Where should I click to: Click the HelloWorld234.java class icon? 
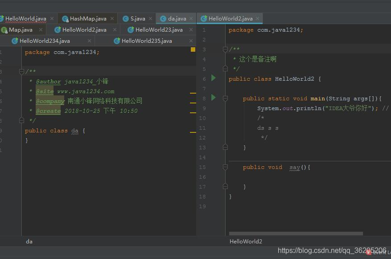point(15,41)
